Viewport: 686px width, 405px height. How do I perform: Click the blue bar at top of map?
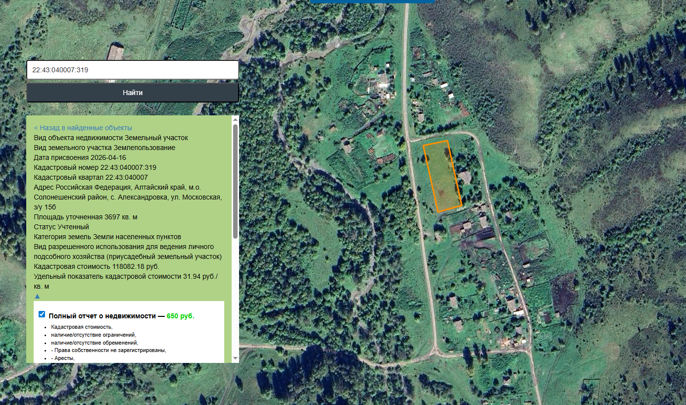[x=372, y=1]
